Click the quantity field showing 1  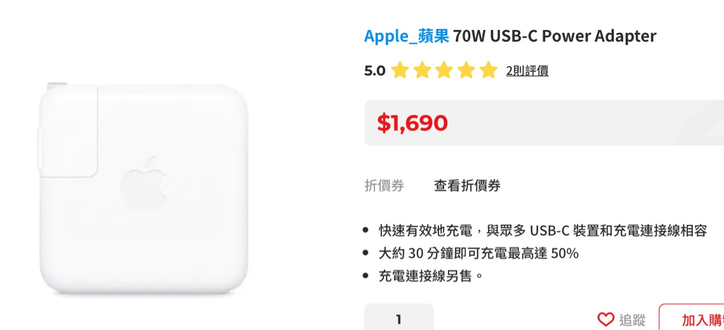pos(399,317)
